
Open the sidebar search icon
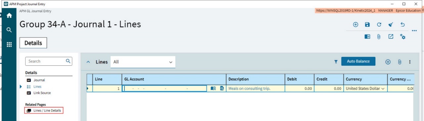[9, 30]
